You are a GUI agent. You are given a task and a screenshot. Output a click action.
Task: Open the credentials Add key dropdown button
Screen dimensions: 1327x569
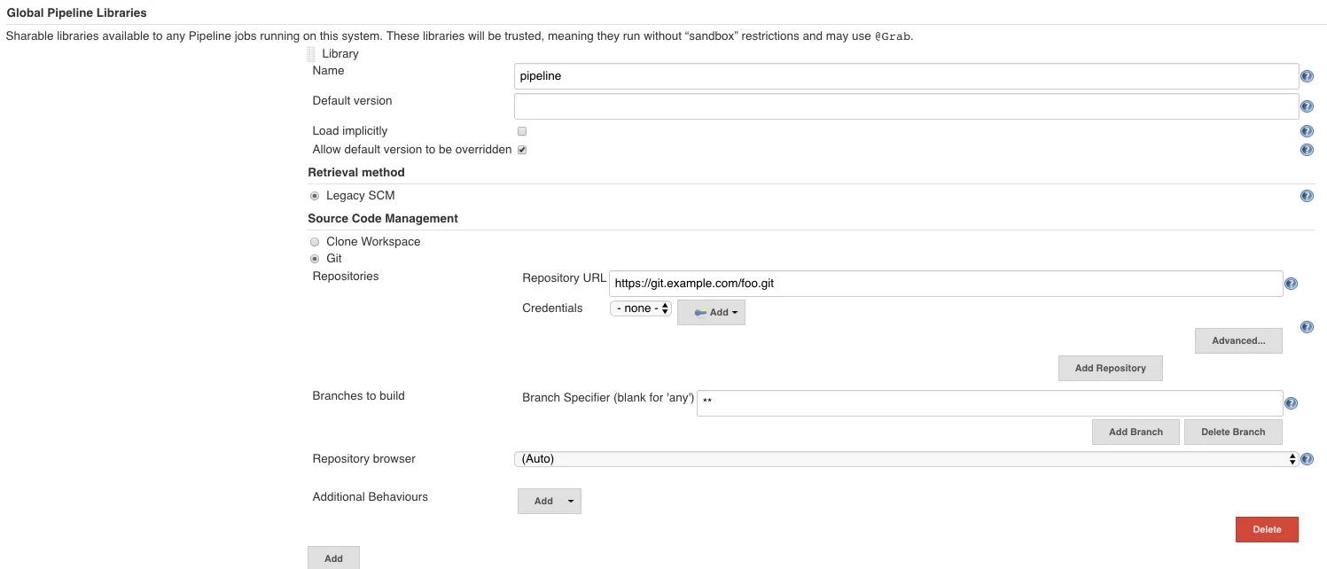pyautogui.click(x=711, y=312)
